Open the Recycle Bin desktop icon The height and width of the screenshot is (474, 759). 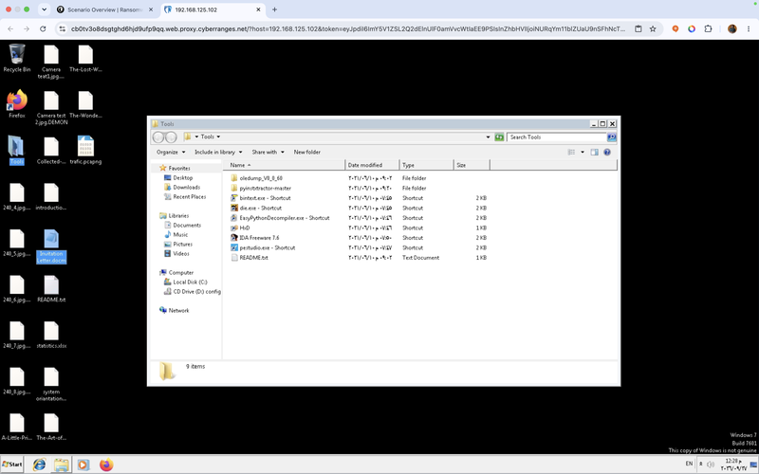[17, 58]
